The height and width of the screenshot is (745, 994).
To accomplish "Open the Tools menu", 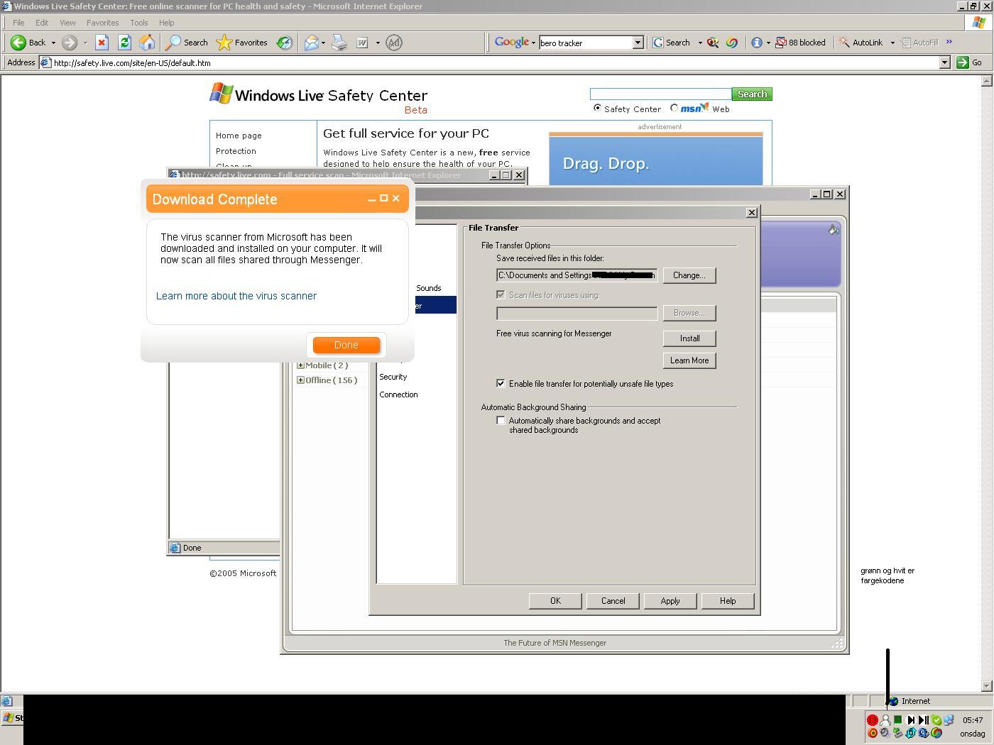I will pos(139,23).
